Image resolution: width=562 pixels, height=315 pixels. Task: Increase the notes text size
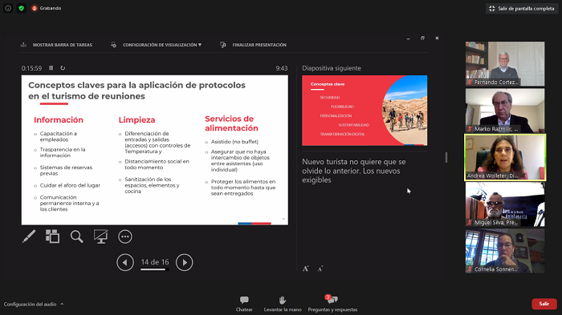pyautogui.click(x=306, y=269)
